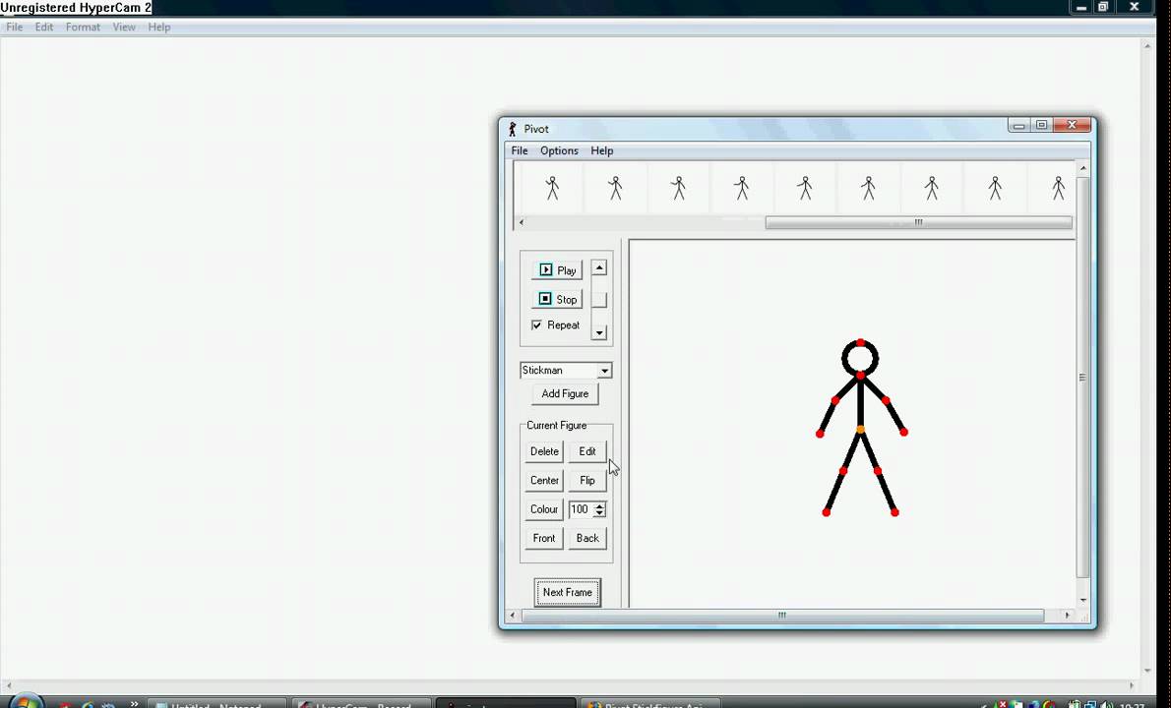The height and width of the screenshot is (708, 1171).
Task: Delete the current figure
Action: coord(543,451)
